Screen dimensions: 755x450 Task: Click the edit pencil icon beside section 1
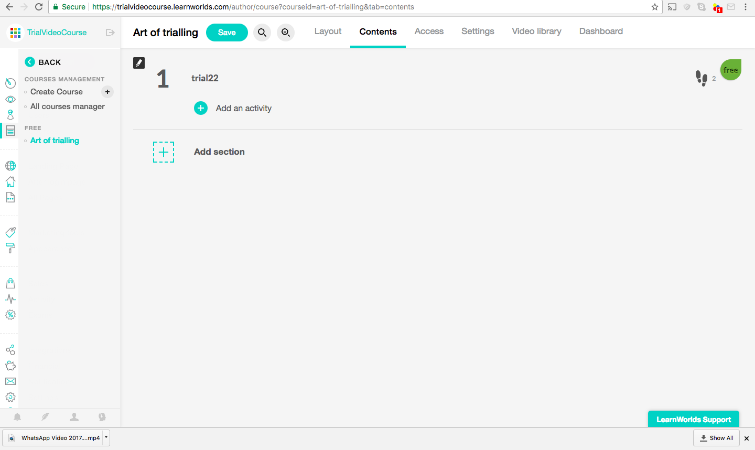(x=139, y=63)
